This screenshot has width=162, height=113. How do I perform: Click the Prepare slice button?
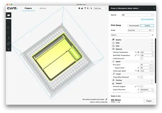(x=149, y=101)
